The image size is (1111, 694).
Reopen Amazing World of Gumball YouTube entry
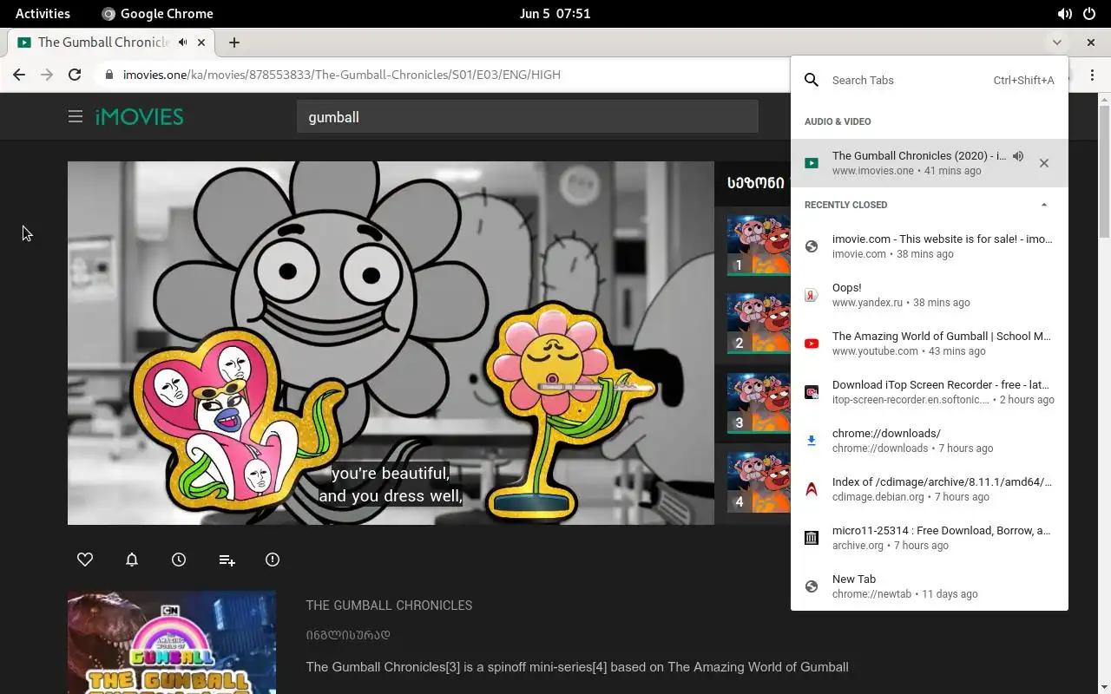pyautogui.click(x=930, y=344)
